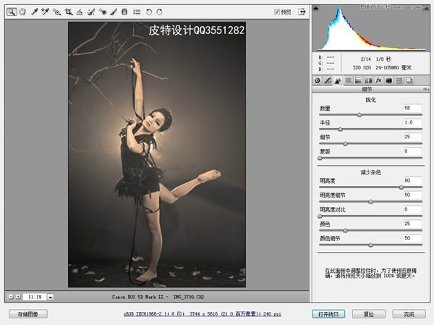Select the Crop tool
Viewport: 434px width, 325px height.
[x=69, y=12]
